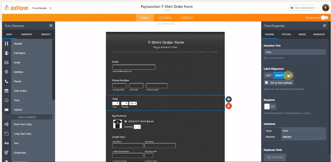Click the Question Text input field
This screenshot has height=162, width=331.
pyautogui.click(x=295, y=52)
